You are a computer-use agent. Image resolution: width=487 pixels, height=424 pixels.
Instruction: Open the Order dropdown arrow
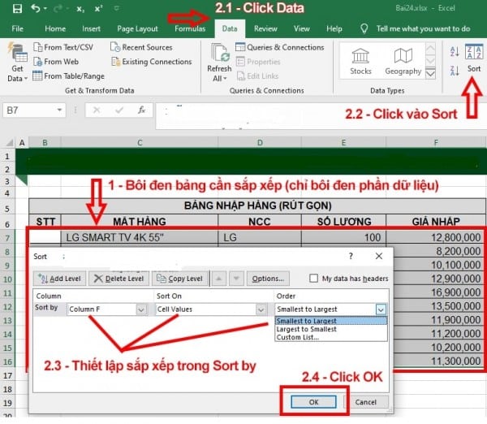(381, 309)
